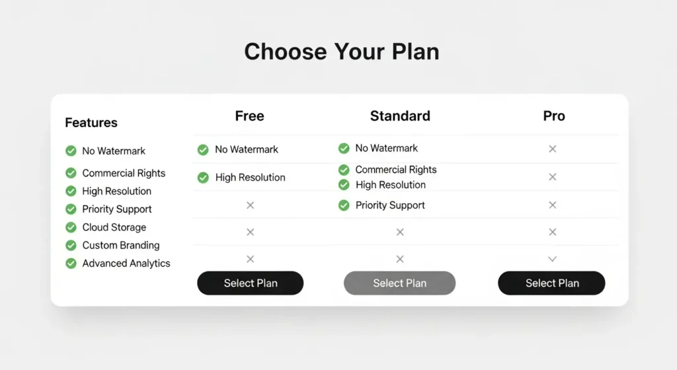Click Standard plan's Commercial Rights check icon
This screenshot has height=370, width=677.
(344, 170)
